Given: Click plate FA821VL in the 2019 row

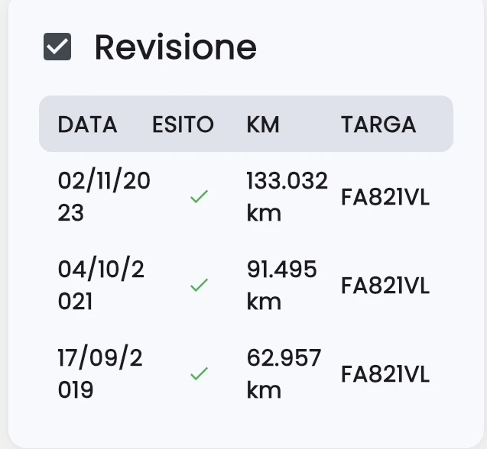Looking at the screenshot, I should click(x=385, y=375).
